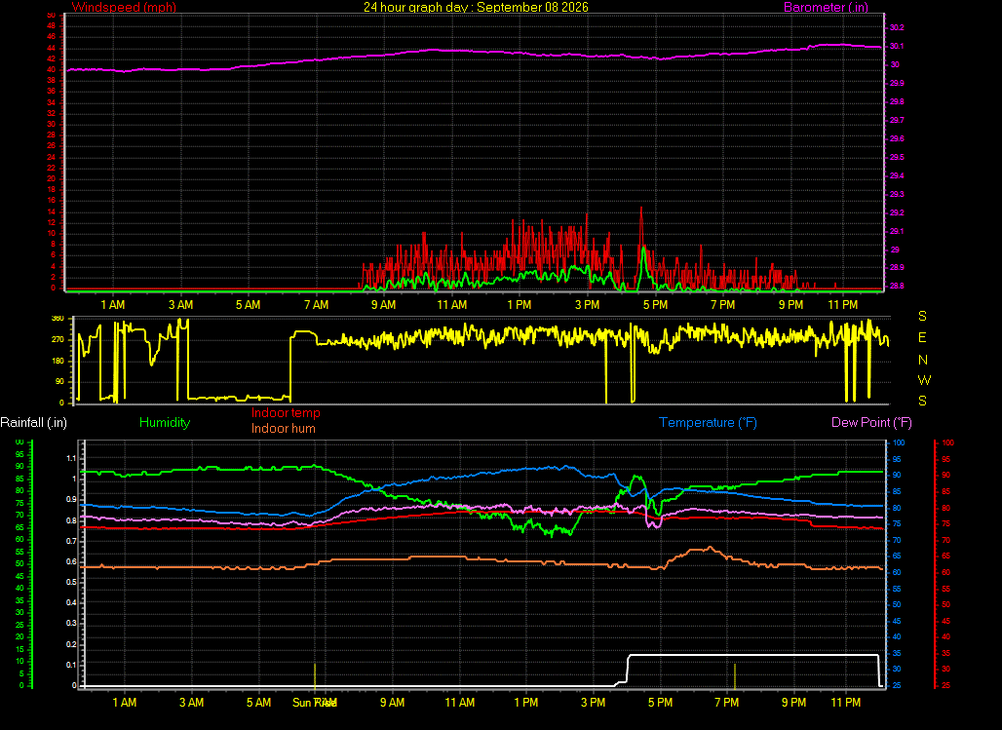1002x730 pixels.
Task: Click "50" on the blue temperature scale
Action: pos(897,604)
